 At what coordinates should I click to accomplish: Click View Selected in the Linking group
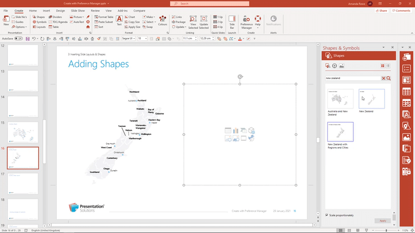(x=193, y=21)
